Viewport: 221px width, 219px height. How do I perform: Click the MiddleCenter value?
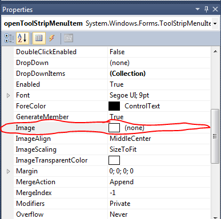coord(130,139)
